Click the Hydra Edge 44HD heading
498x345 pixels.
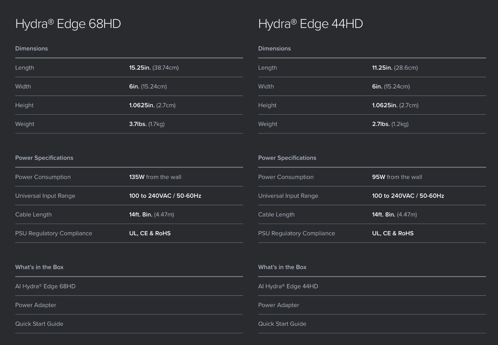[311, 24]
